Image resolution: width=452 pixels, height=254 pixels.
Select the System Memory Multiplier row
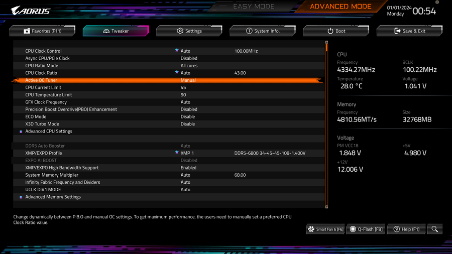[169, 175]
